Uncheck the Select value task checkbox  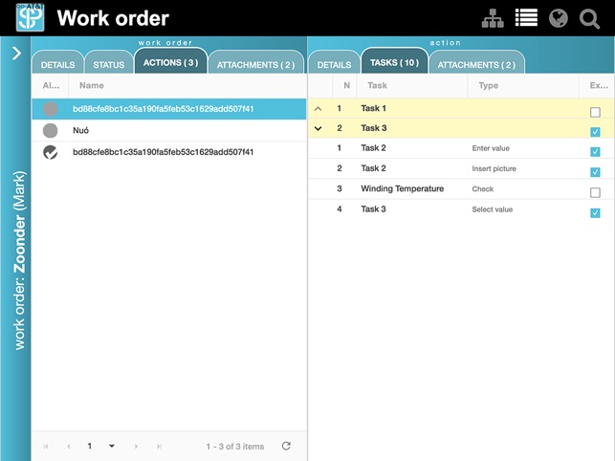[595, 212]
